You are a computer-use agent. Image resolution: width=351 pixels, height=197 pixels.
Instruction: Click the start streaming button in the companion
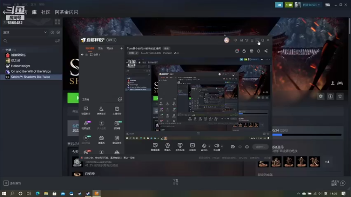coord(260,147)
